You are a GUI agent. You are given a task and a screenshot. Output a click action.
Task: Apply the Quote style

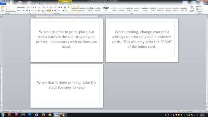153,9
